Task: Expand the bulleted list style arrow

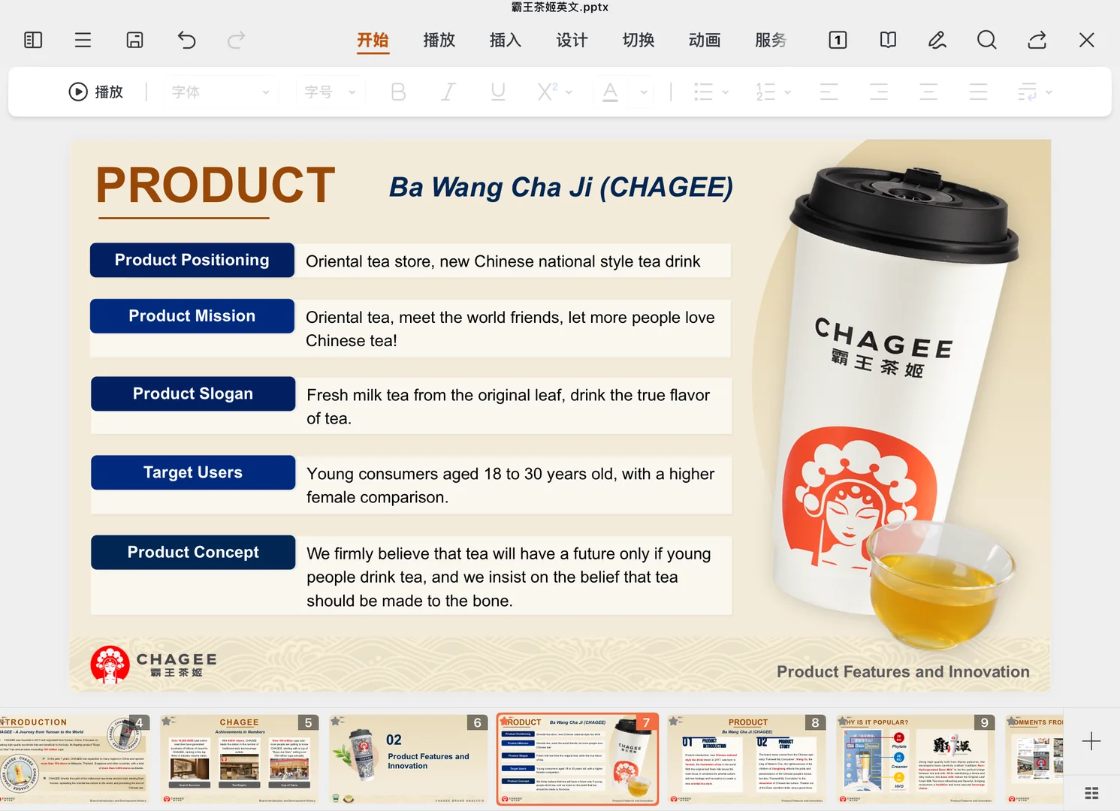Action: tap(725, 92)
